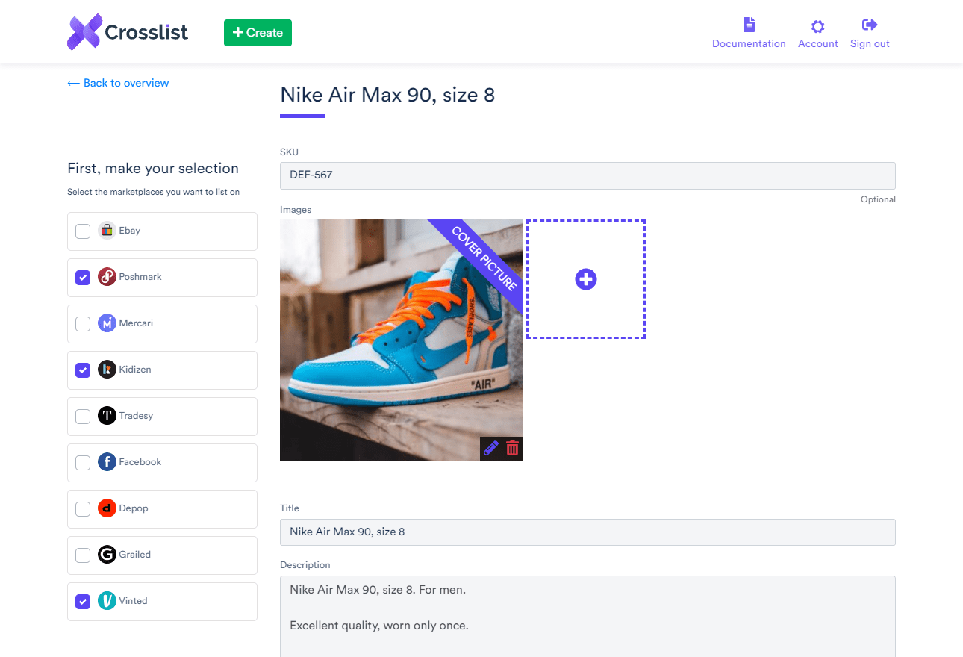Uncheck the Kidizen checkbox
This screenshot has width=963, height=657.
coord(83,370)
